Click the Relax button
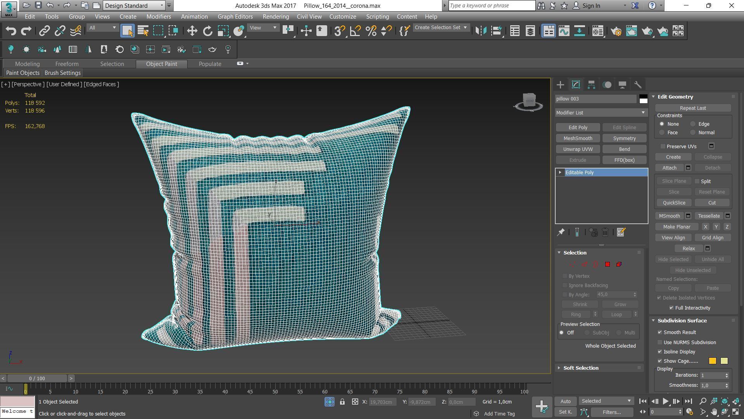 point(689,249)
